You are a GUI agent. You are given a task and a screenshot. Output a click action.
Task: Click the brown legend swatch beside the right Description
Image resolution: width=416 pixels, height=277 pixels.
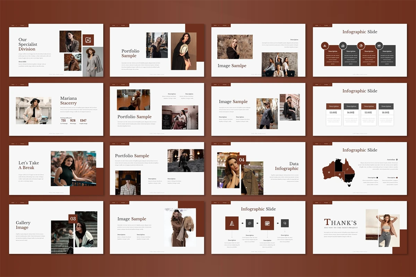pos(397,178)
